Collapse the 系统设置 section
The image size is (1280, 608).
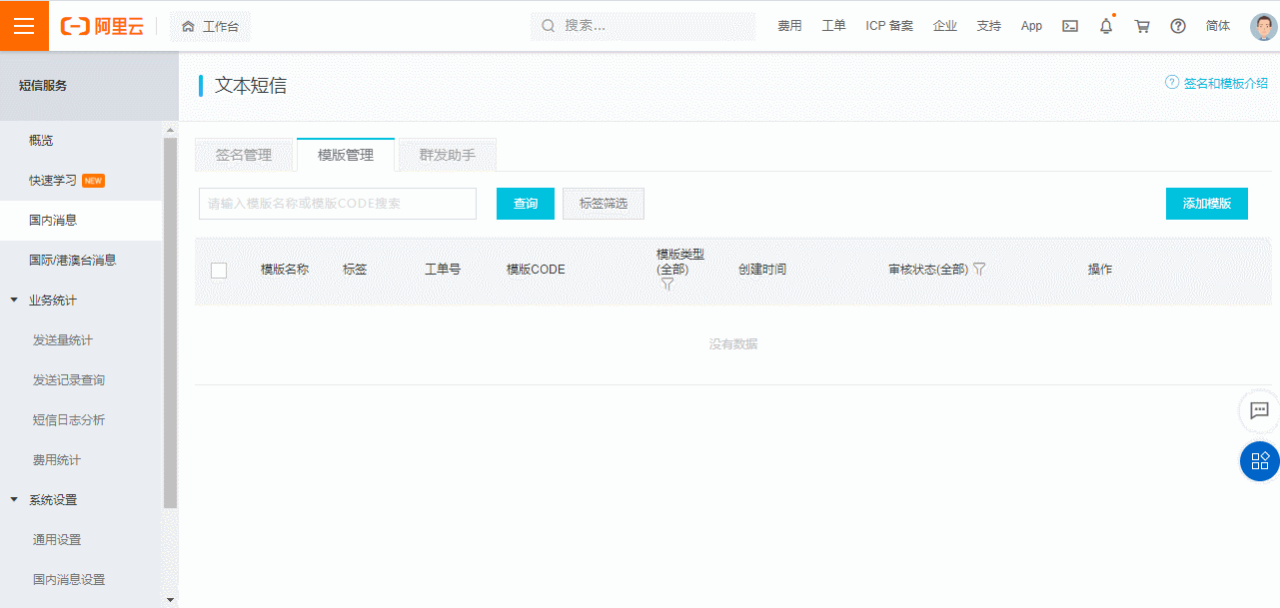point(12,499)
